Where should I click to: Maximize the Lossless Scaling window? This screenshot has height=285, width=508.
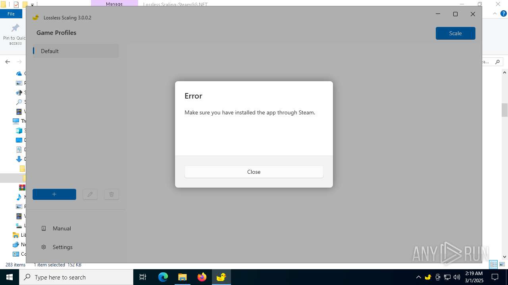(455, 14)
